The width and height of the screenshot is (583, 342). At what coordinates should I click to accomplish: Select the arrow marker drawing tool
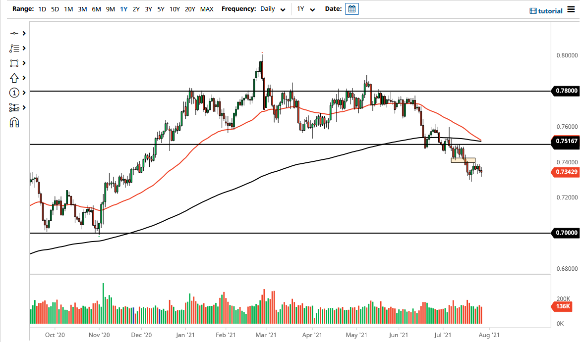[14, 78]
